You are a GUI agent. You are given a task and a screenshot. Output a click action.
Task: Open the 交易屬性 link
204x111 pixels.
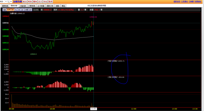(x=184, y=1)
